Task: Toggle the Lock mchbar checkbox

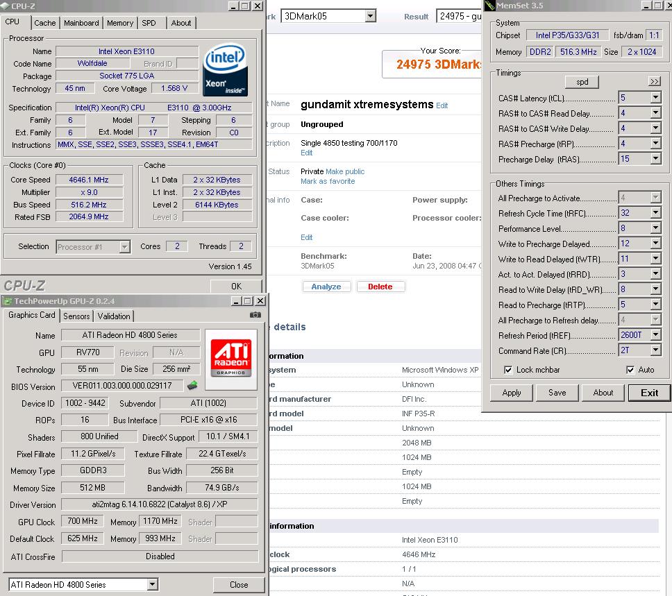Action: point(508,370)
